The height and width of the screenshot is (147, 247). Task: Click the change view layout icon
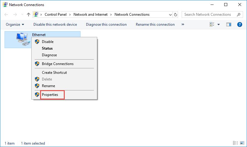(x=212, y=24)
